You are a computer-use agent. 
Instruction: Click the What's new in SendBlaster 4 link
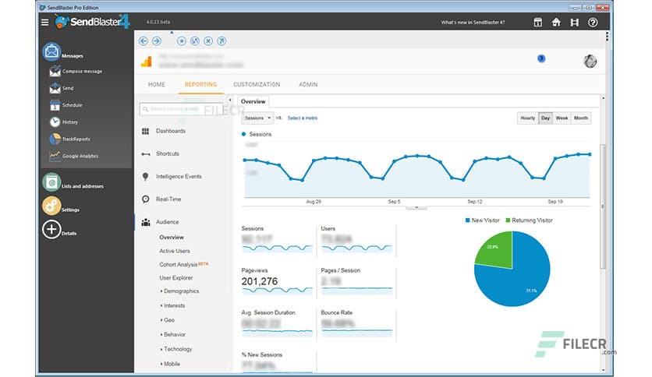pyautogui.click(x=473, y=23)
